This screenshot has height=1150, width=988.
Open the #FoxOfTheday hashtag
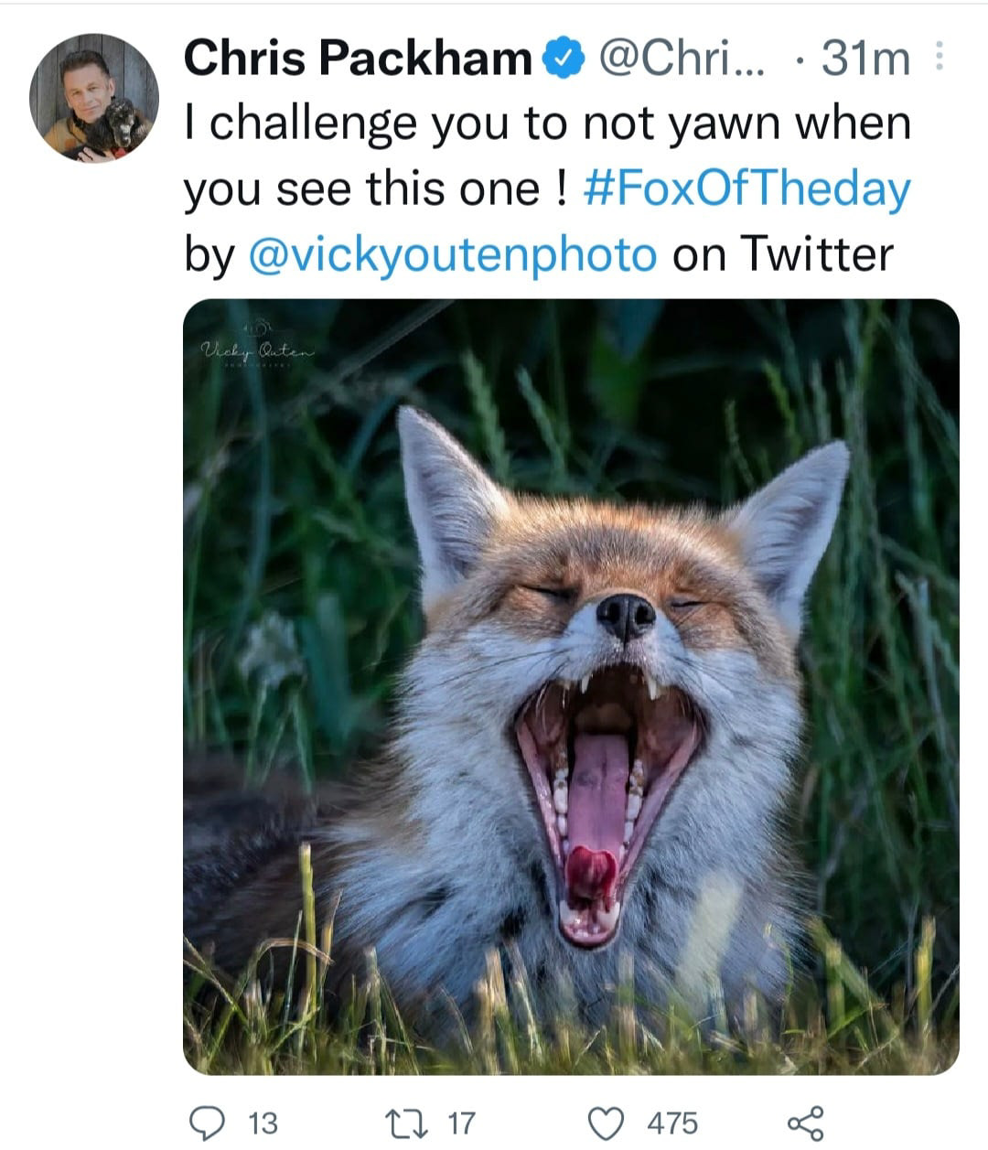point(746,188)
